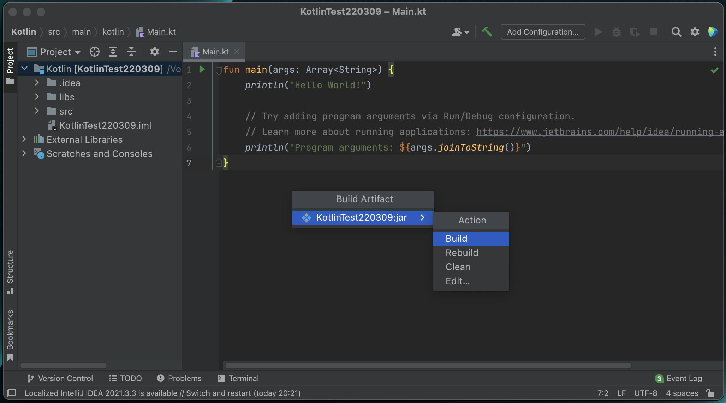Choose Build in Action menu
The width and height of the screenshot is (726, 403).
tap(471, 239)
